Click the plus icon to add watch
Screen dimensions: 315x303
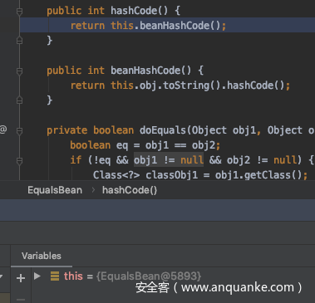[21, 277]
